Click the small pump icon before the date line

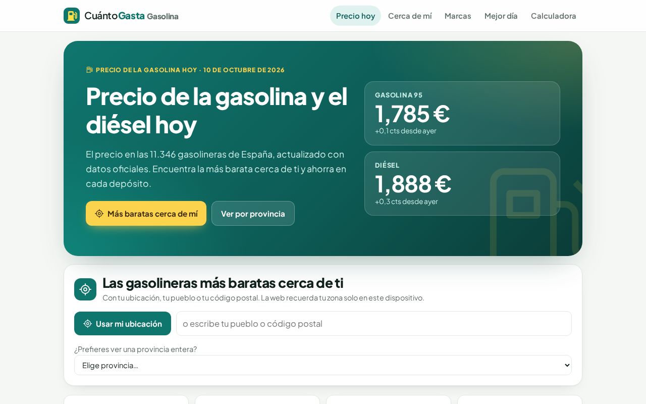[x=89, y=70]
